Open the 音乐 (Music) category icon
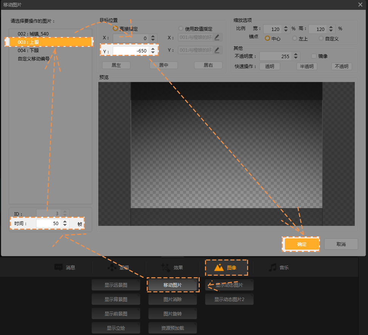Viewport: 368px width, 335px height. (x=272, y=267)
